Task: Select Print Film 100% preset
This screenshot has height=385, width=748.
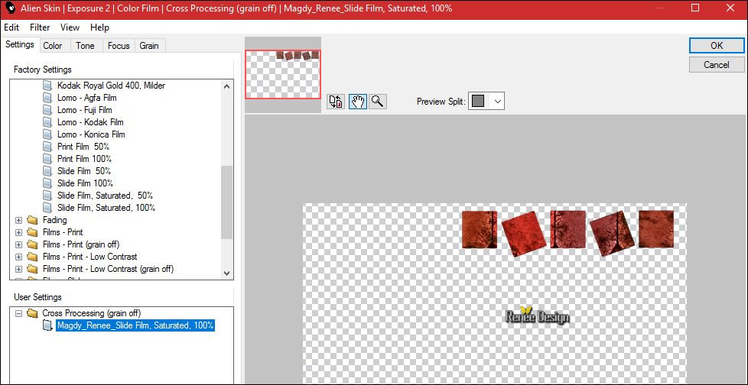Action: (x=84, y=159)
